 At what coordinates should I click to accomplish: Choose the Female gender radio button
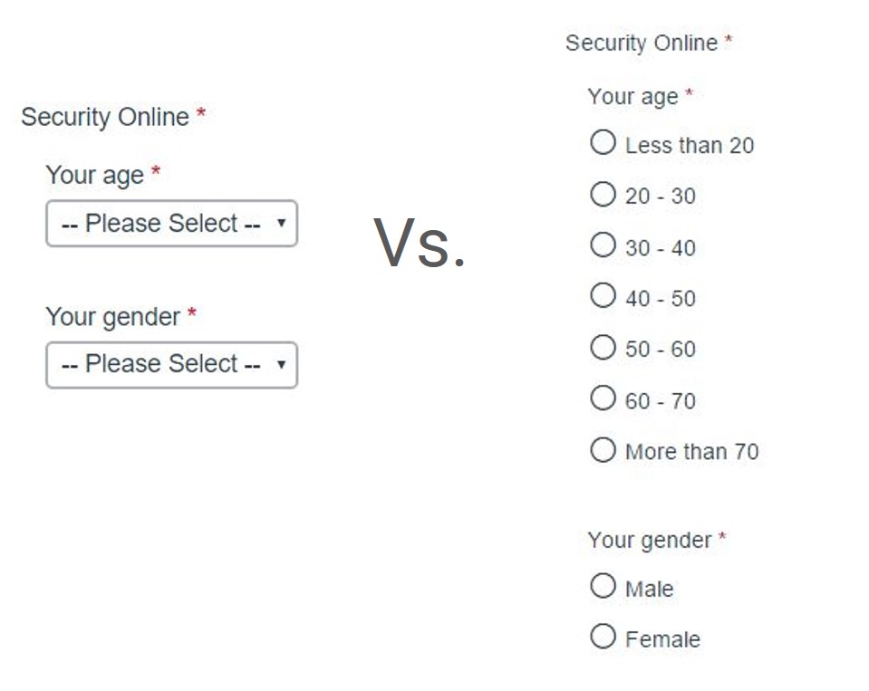click(x=603, y=638)
